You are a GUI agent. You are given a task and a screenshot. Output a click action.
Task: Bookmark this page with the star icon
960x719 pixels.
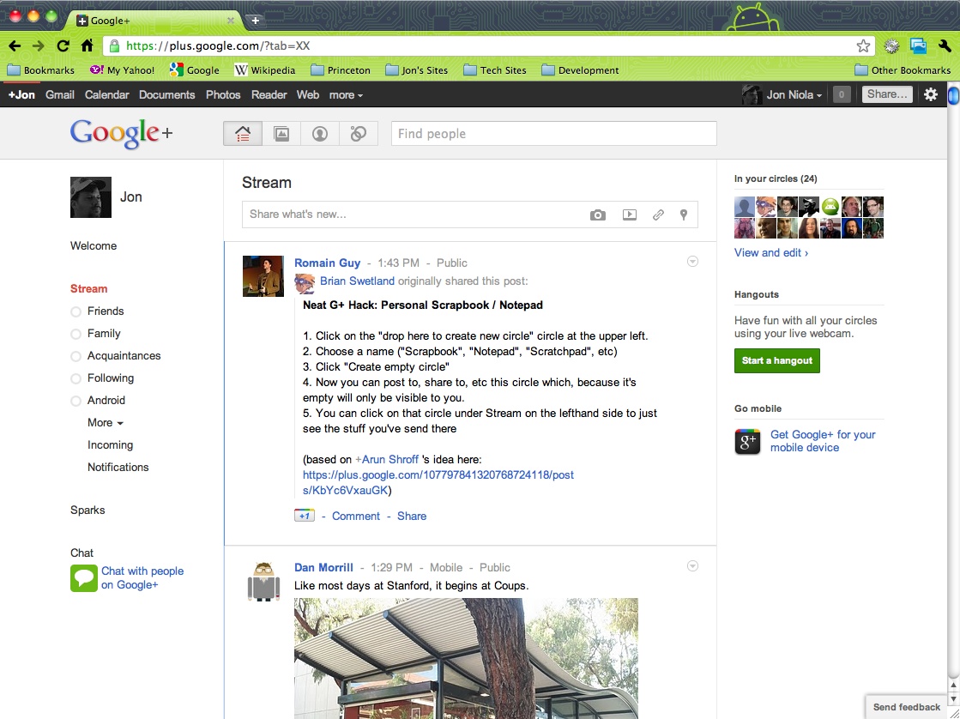[863, 46]
